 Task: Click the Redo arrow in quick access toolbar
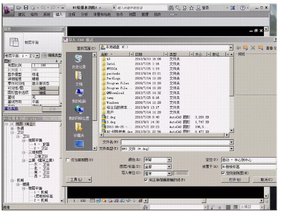(53, 8)
